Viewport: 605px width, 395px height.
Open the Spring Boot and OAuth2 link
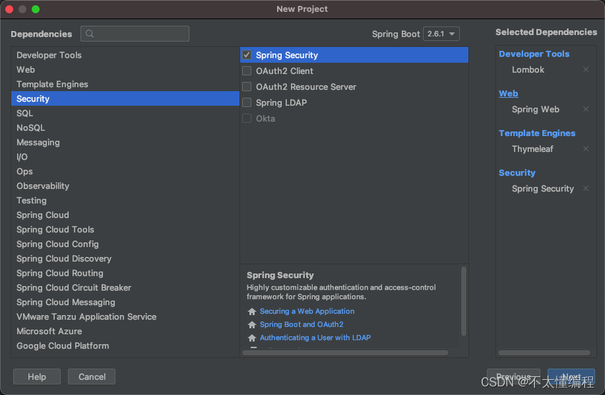point(302,324)
